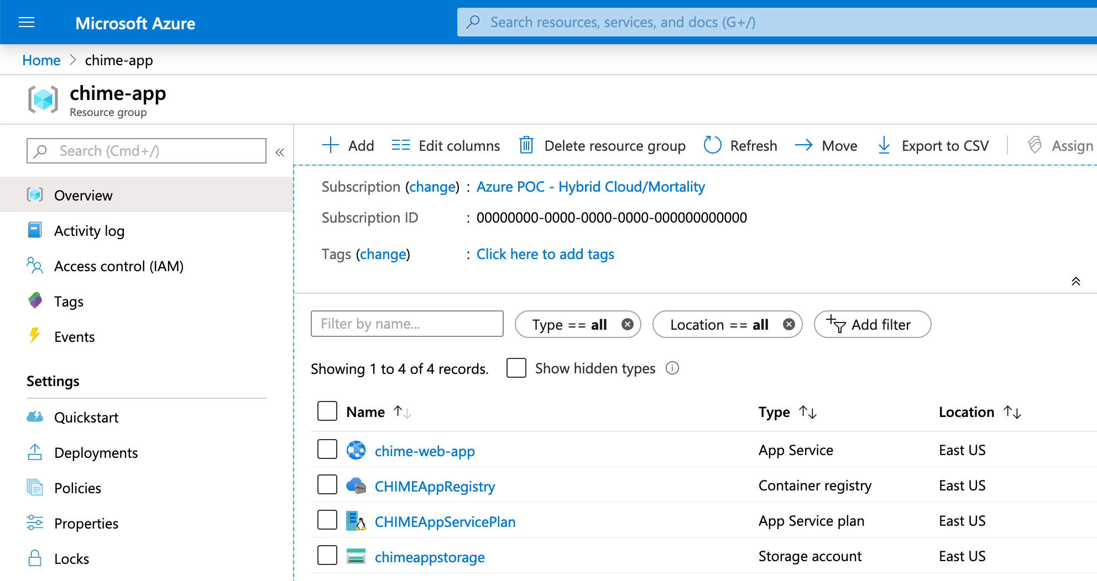This screenshot has height=581, width=1097.
Task: Click the Access control people icon
Action: [35, 265]
